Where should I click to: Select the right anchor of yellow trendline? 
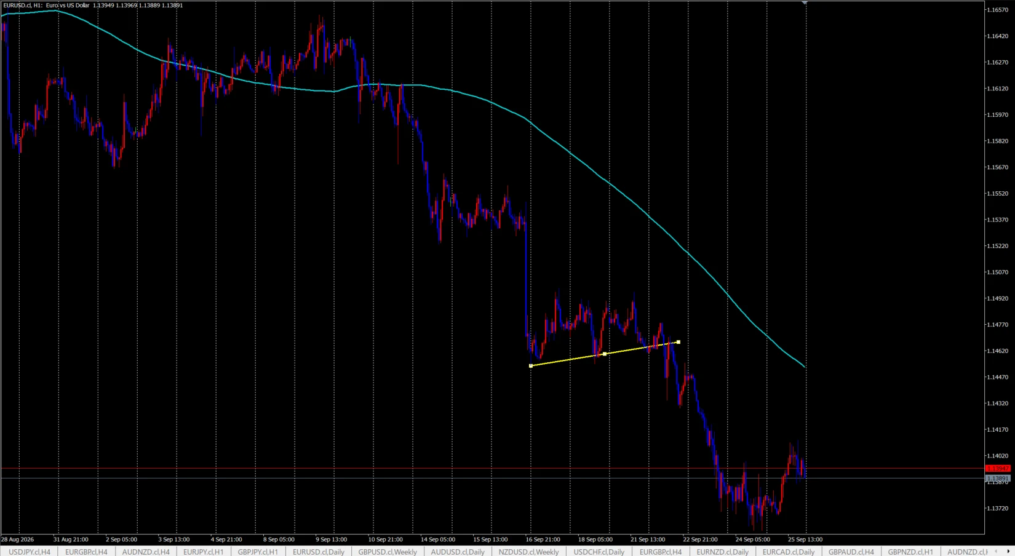[x=679, y=342]
